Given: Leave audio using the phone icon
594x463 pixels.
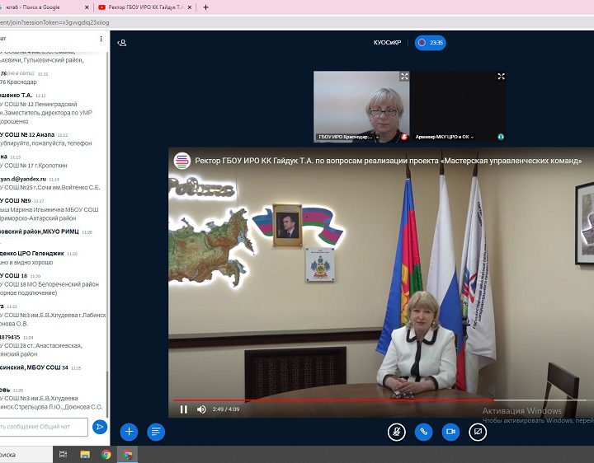Looking at the screenshot, I should point(423,431).
